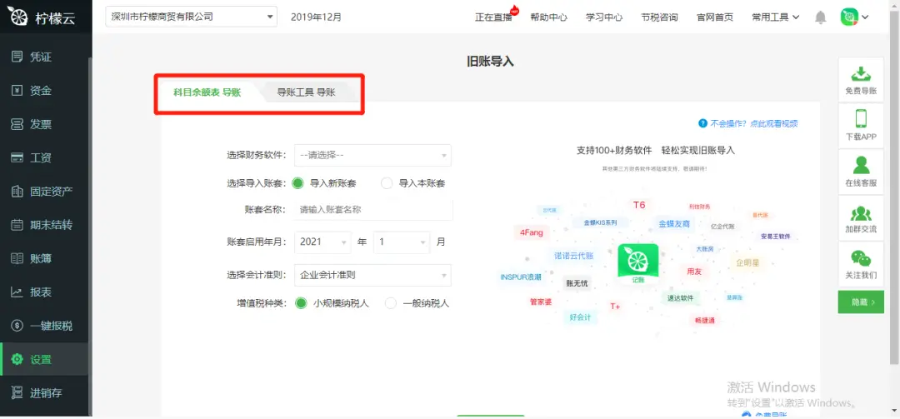
Task: Open the 账簿 ledger book icon
Action: click(17, 258)
